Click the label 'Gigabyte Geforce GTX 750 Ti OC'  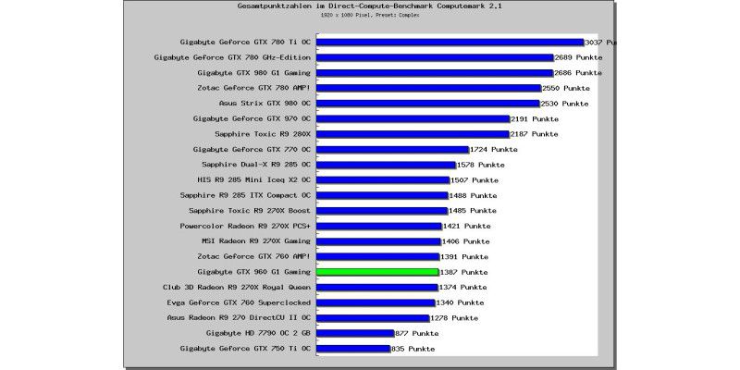pos(245,349)
